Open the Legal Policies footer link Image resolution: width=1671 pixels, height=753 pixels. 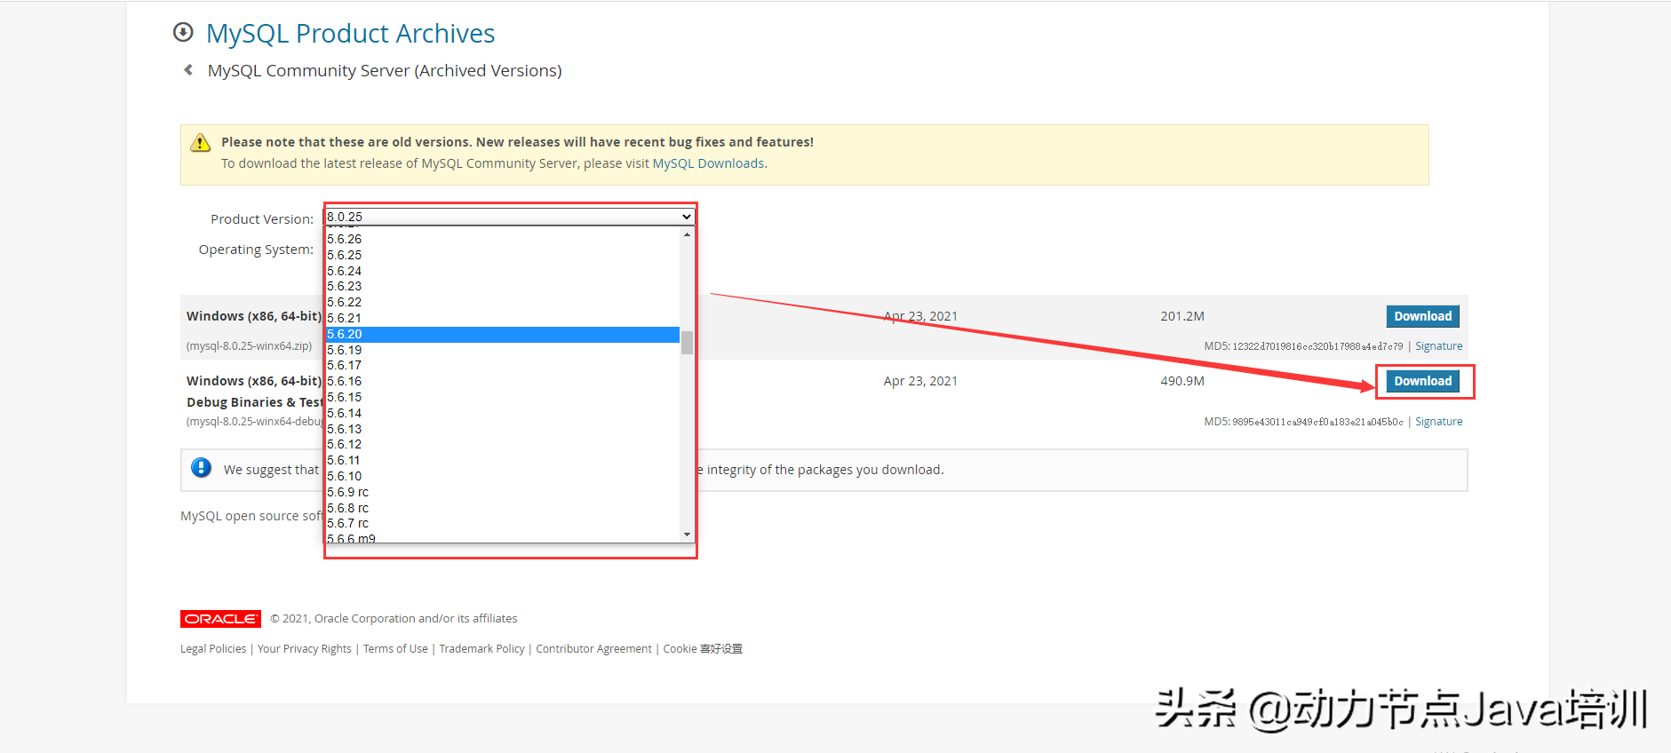[213, 649]
